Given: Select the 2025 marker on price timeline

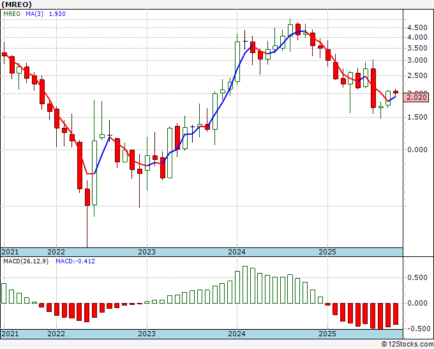Looking at the screenshot, I should pyautogui.click(x=327, y=252).
